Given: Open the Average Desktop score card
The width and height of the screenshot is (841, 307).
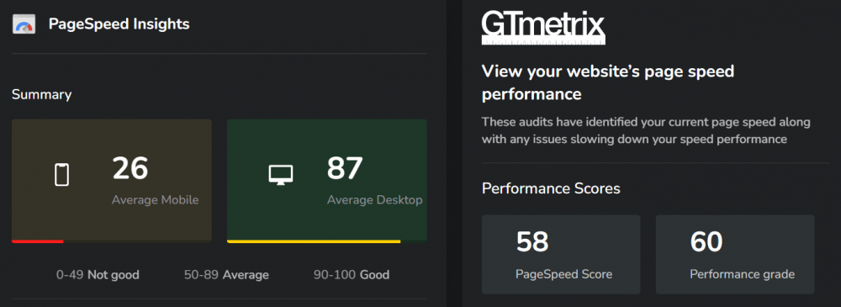Looking at the screenshot, I should (326, 181).
